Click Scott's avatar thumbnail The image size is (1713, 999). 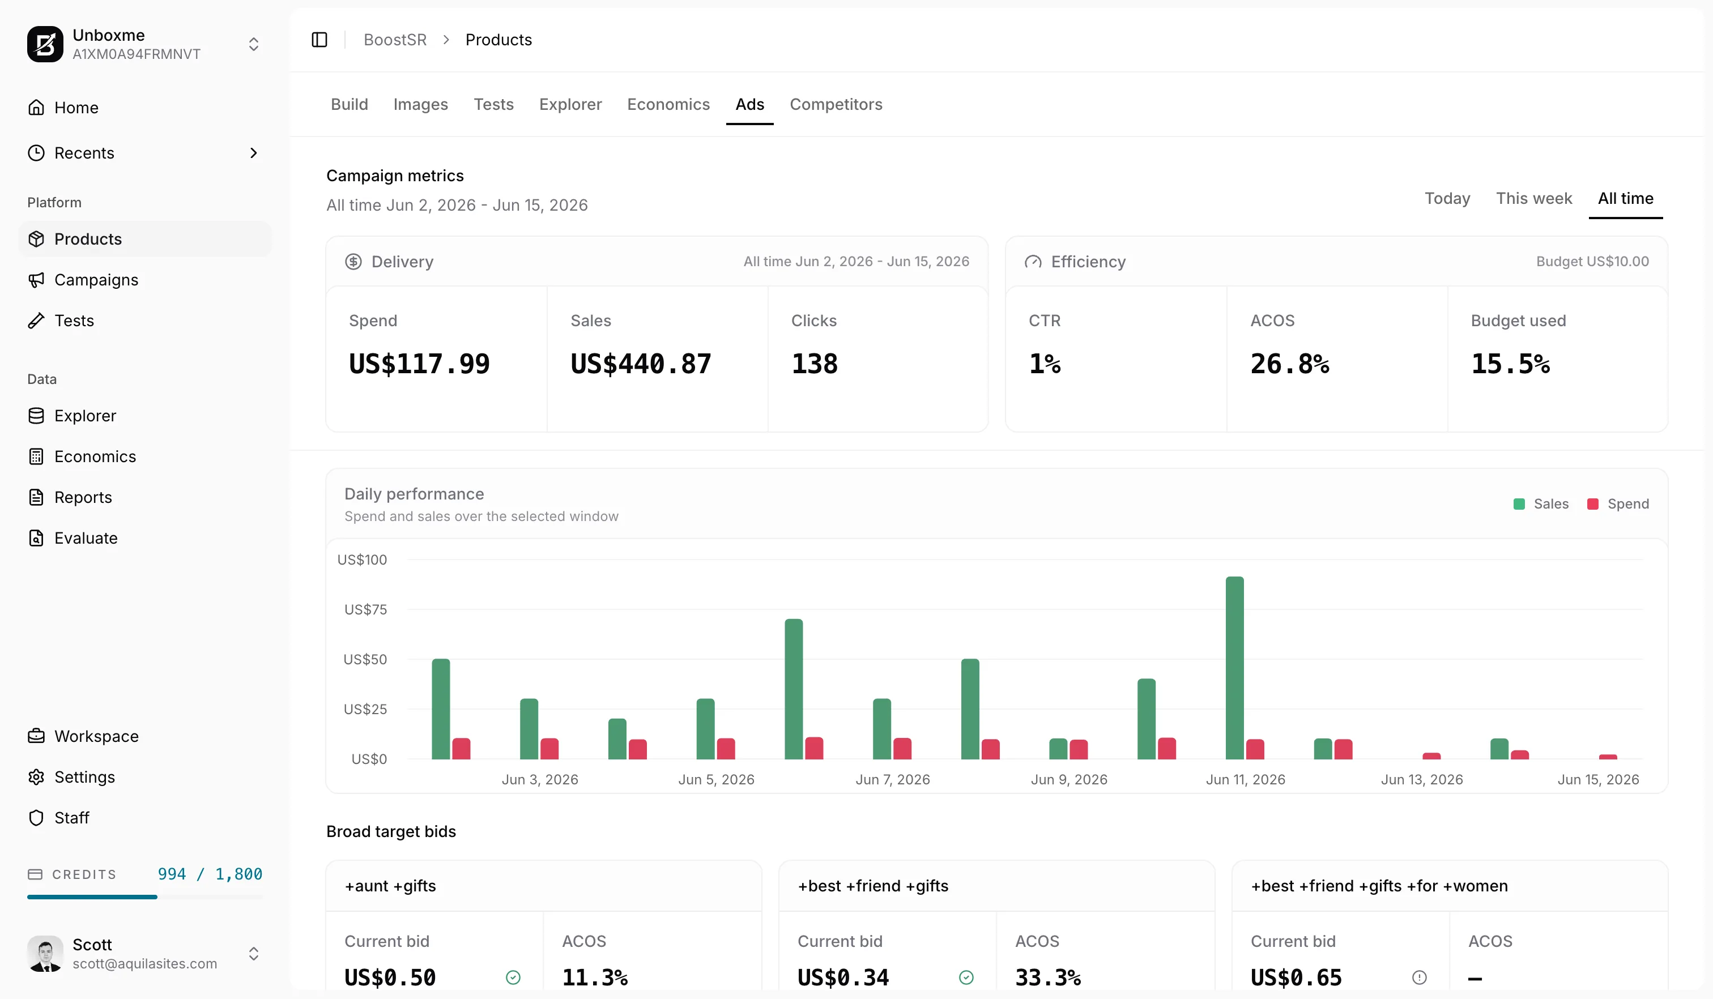pos(45,954)
